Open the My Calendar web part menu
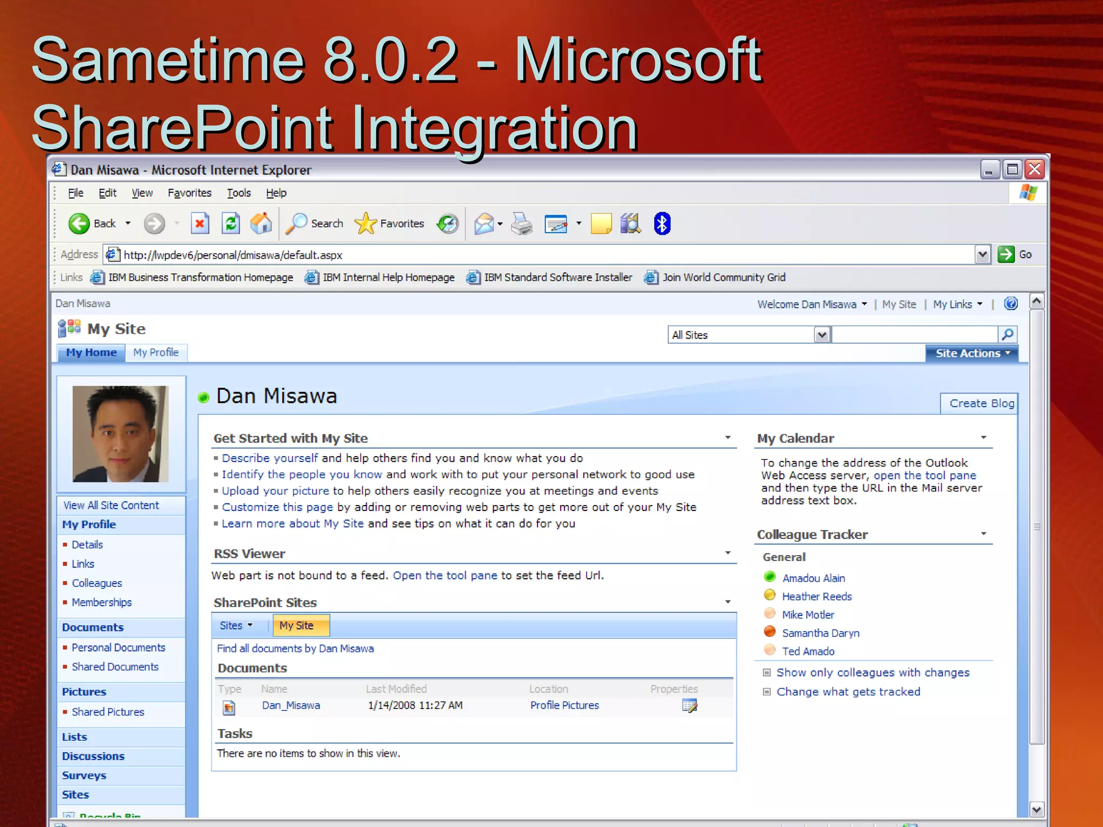1103x827 pixels. pyautogui.click(x=983, y=438)
